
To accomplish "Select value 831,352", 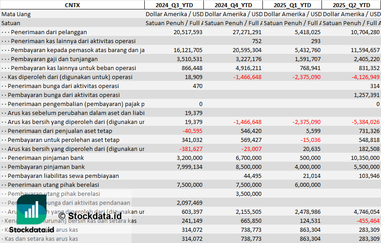I will click(x=369, y=68).
